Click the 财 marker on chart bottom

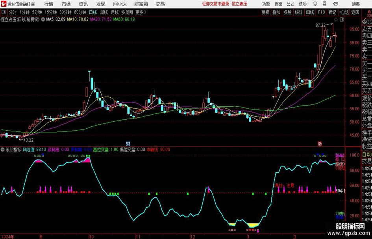128,143
